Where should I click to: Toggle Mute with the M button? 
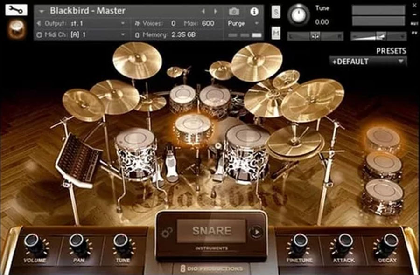(276, 33)
